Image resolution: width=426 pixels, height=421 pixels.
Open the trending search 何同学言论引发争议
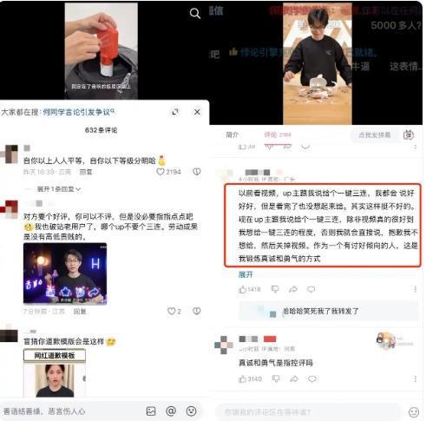pos(78,112)
